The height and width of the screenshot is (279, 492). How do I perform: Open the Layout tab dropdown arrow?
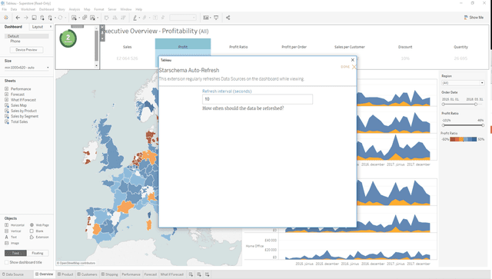click(51, 27)
